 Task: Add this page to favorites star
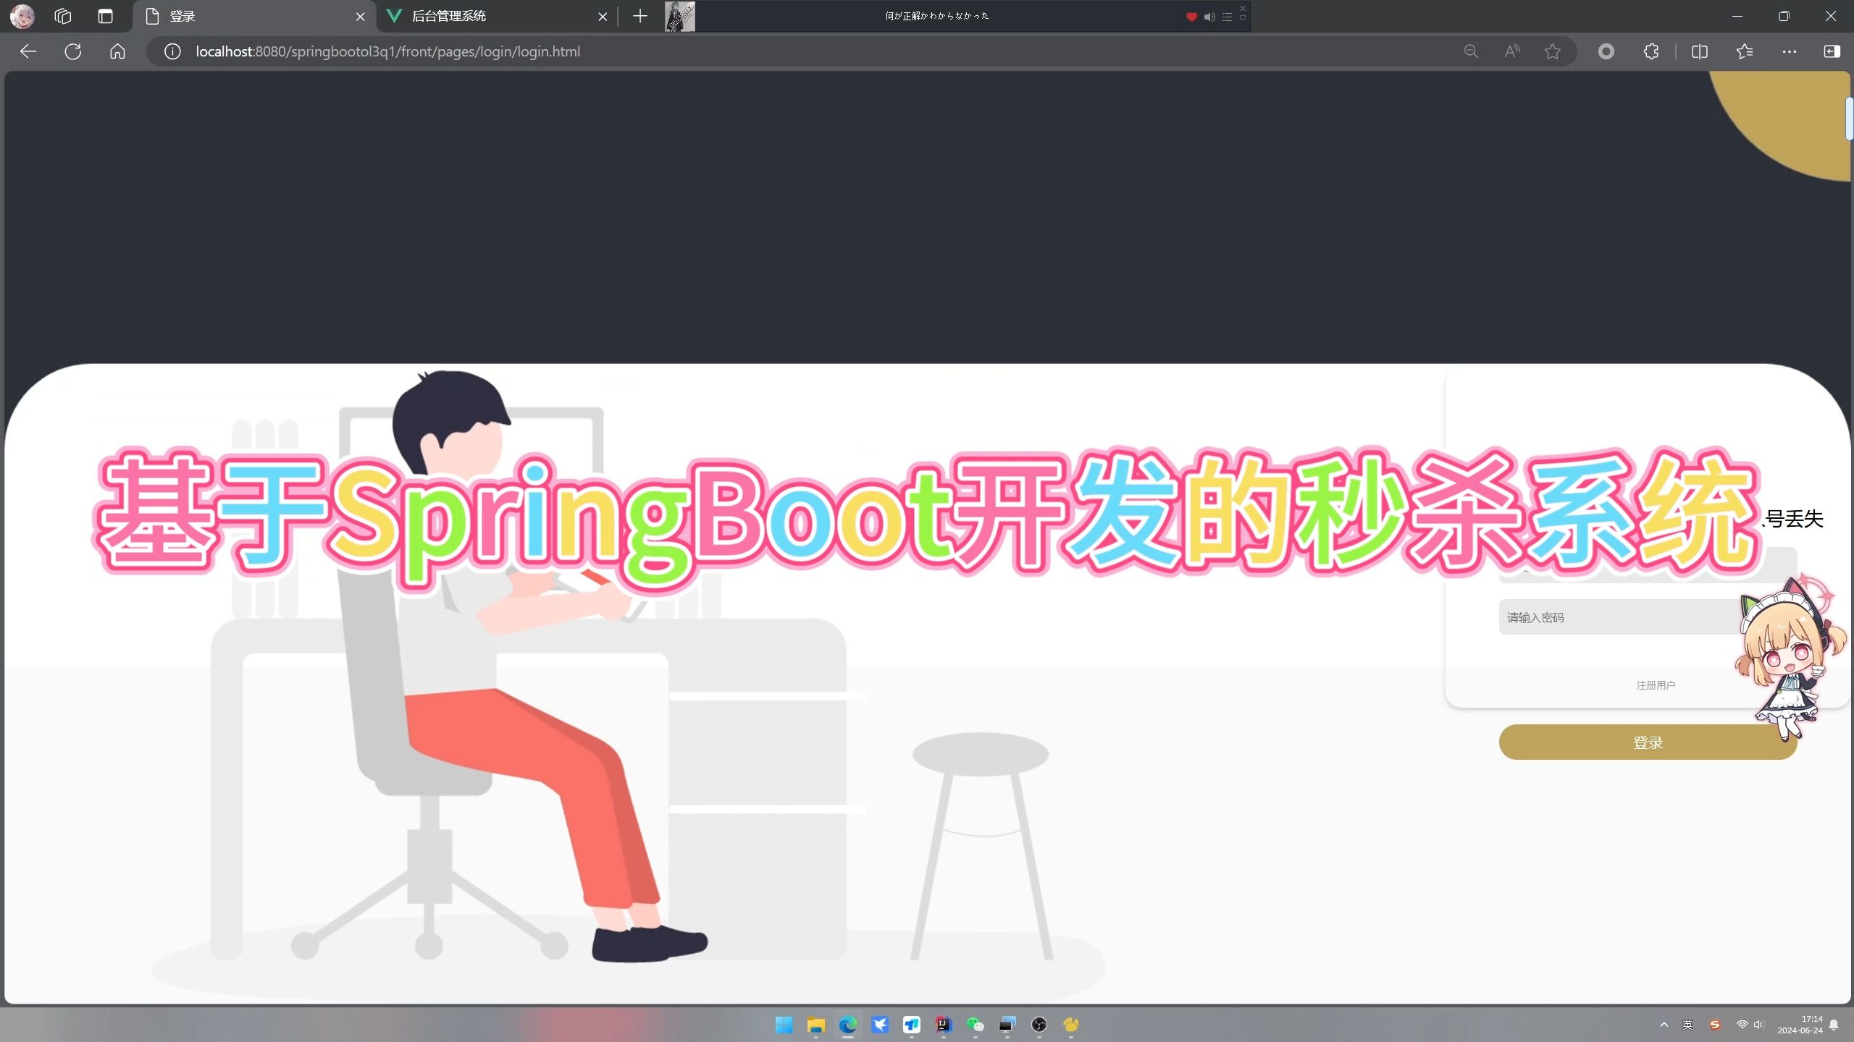[1552, 51]
